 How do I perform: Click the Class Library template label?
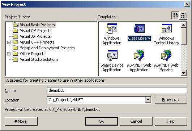[139, 38]
